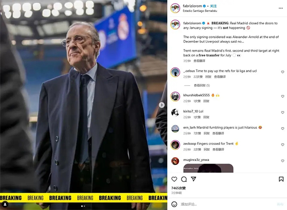This screenshot has width=287, height=210.
Task: Open the comment bubble icon
Action: 184,179
